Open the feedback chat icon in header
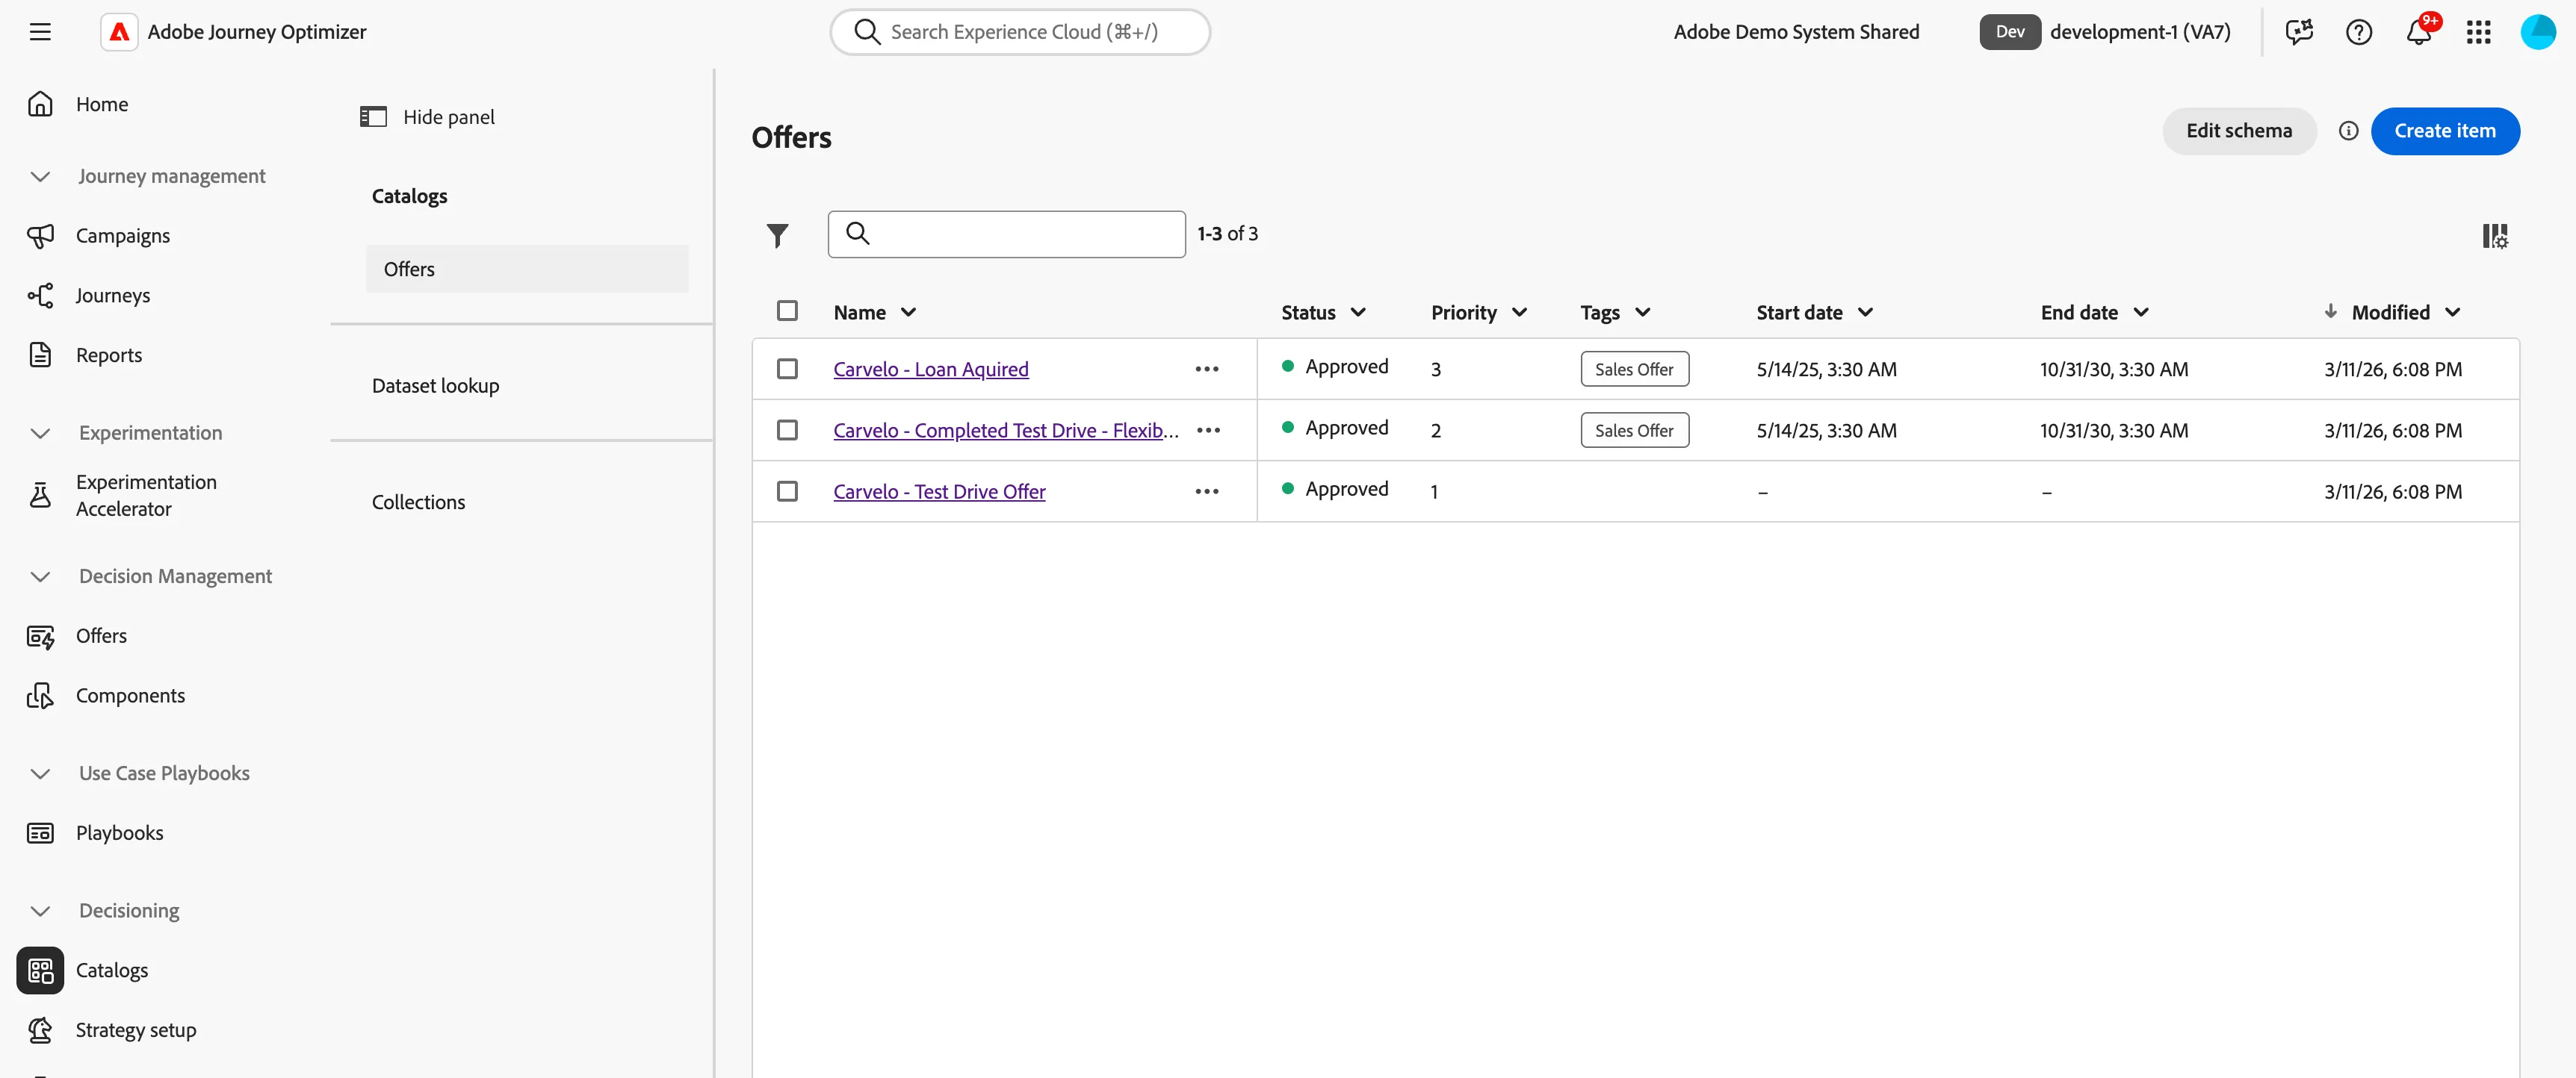2576x1078 pixels. click(x=2299, y=32)
